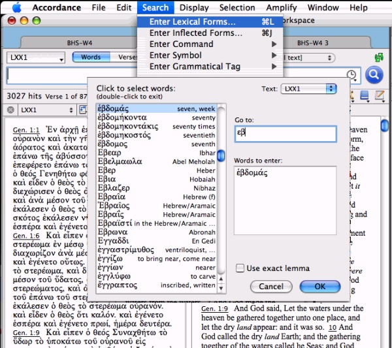392x348 pixels.
Task: Open the Apple menu
Action: pos(17,7)
